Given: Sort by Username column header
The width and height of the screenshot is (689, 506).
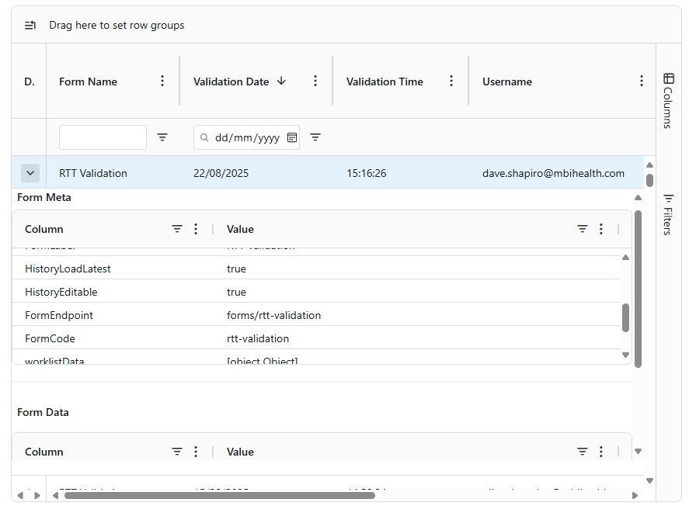Looking at the screenshot, I should [507, 81].
